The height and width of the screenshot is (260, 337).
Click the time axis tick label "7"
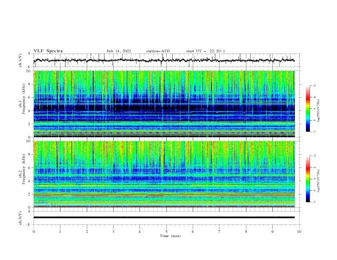[220, 232]
